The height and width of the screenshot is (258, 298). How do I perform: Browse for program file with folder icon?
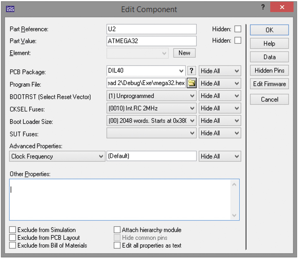pos(192,83)
